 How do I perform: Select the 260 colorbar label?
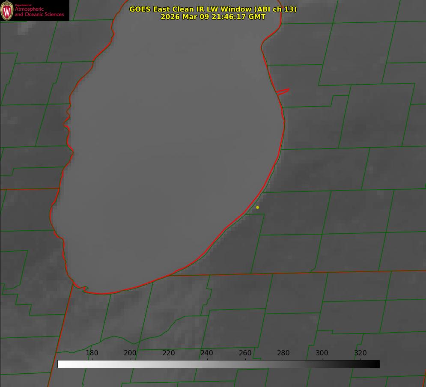tap(245, 353)
